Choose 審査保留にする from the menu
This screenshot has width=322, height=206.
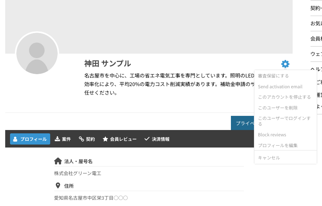click(x=273, y=76)
